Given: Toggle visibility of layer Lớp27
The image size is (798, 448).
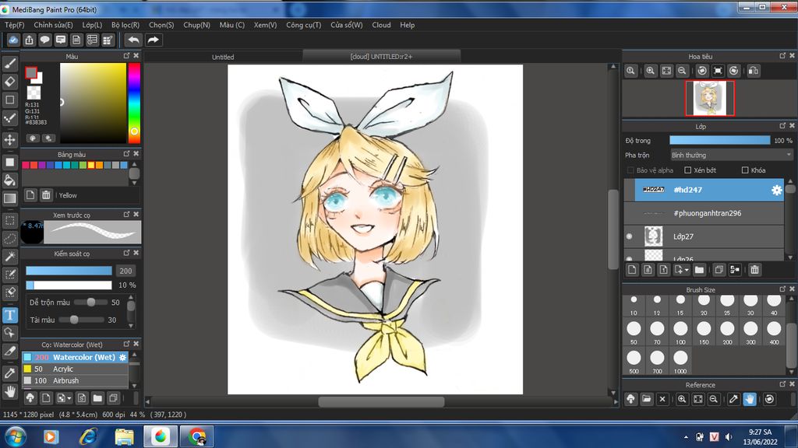Looking at the screenshot, I should coord(629,236).
